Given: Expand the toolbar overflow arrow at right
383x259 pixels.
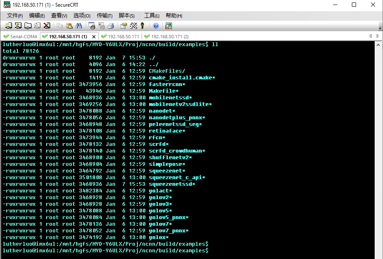Looking at the screenshot, I should tap(380, 28).
